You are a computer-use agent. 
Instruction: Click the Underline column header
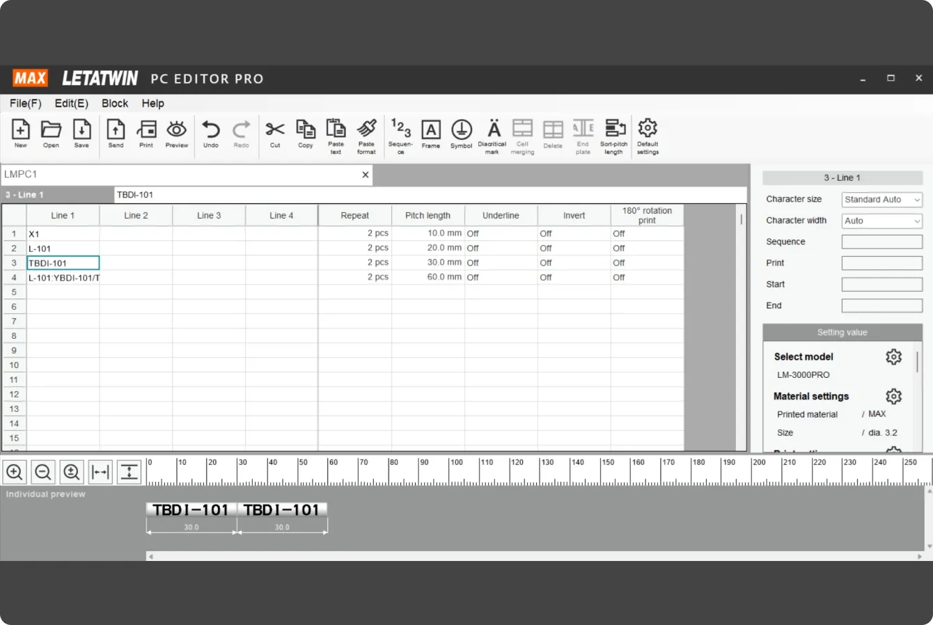tap(501, 216)
